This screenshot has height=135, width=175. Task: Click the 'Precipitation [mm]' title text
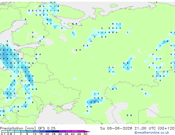tap(18, 128)
